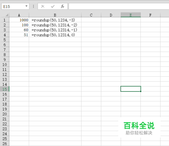Screen dimensions: 169x146
Task: Select row 6 header
Action: [x=4, y=45]
